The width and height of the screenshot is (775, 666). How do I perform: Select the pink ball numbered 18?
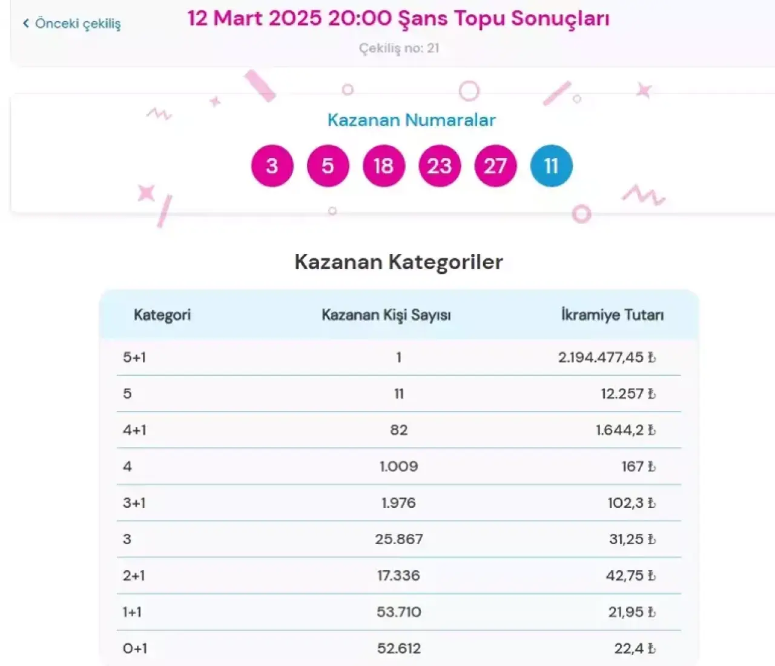(x=383, y=166)
